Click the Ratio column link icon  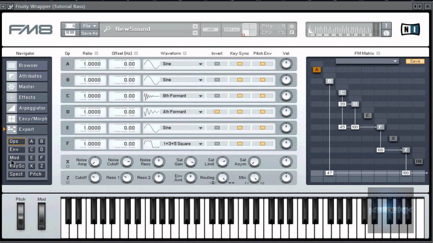pyautogui.click(x=96, y=53)
